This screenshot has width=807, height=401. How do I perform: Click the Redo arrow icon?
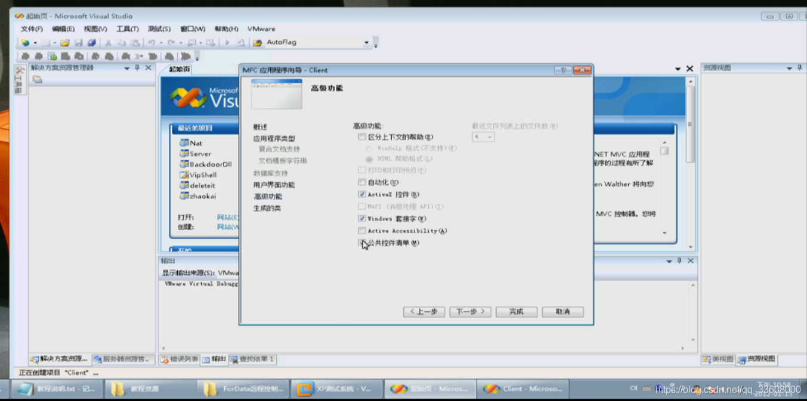[171, 43]
